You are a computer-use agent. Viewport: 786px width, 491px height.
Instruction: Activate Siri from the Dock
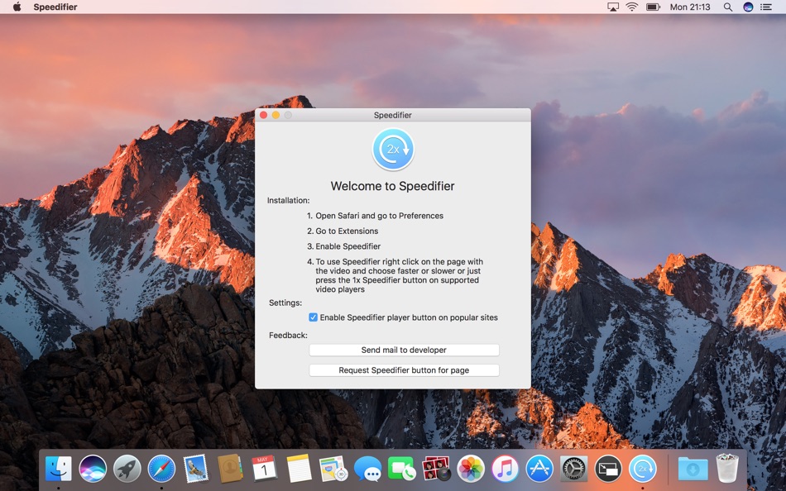click(91, 469)
